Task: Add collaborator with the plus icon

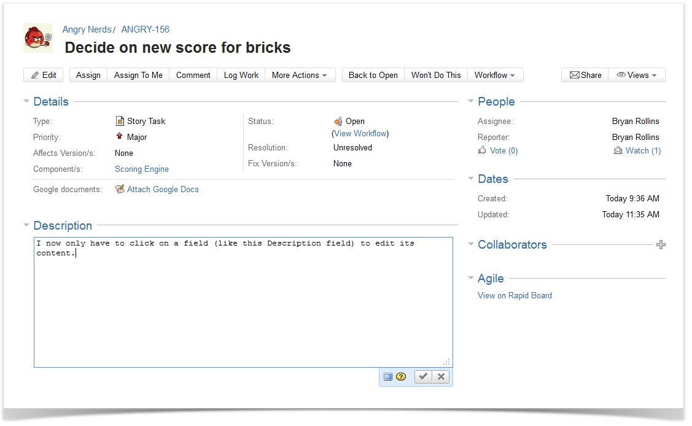Action: click(661, 245)
